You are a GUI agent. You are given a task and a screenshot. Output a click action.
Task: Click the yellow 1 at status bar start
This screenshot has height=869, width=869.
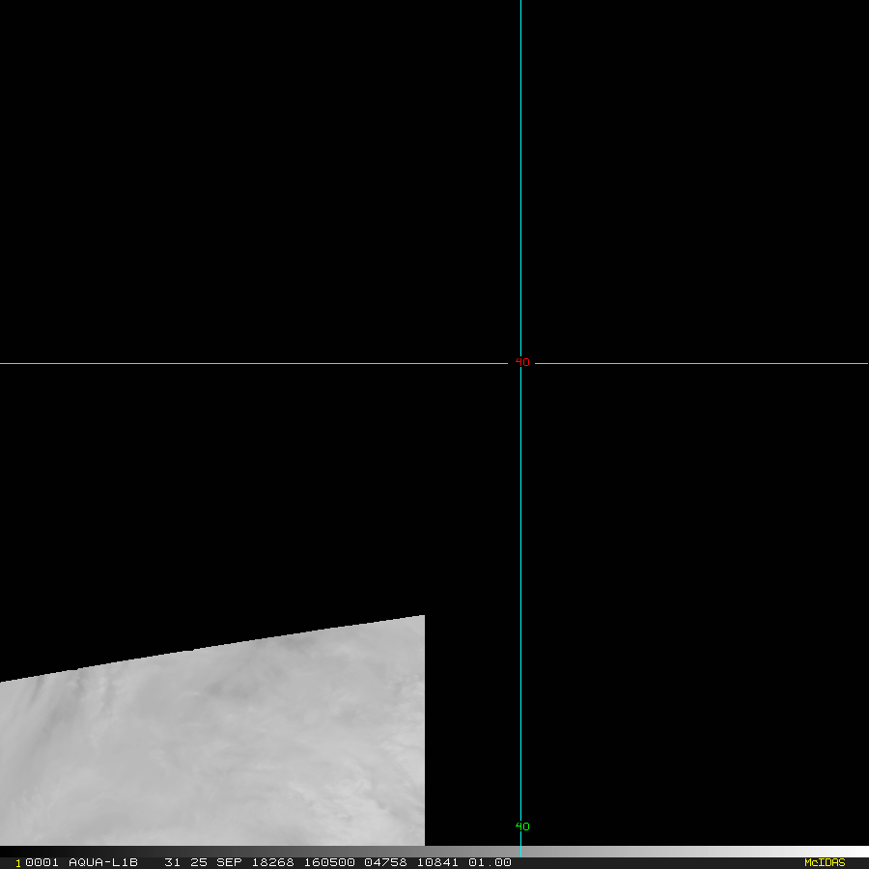(x=18, y=863)
